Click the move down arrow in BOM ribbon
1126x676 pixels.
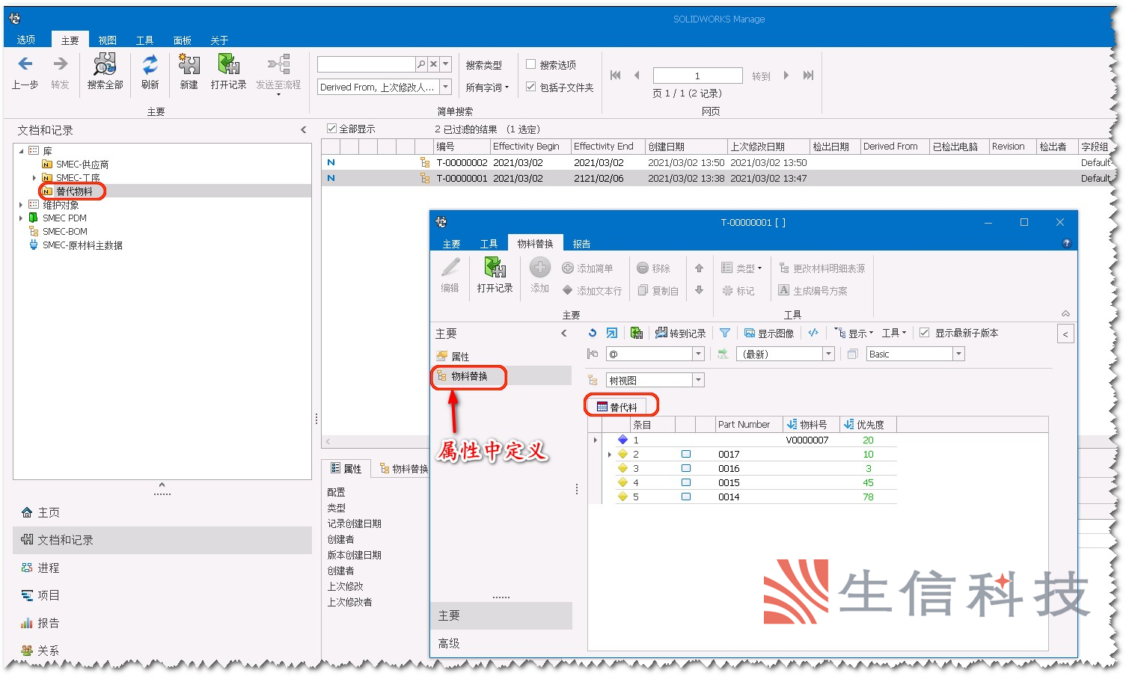699,290
